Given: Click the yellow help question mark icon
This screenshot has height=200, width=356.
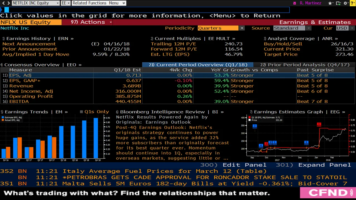Looking at the screenshot, I should pos(352,3).
